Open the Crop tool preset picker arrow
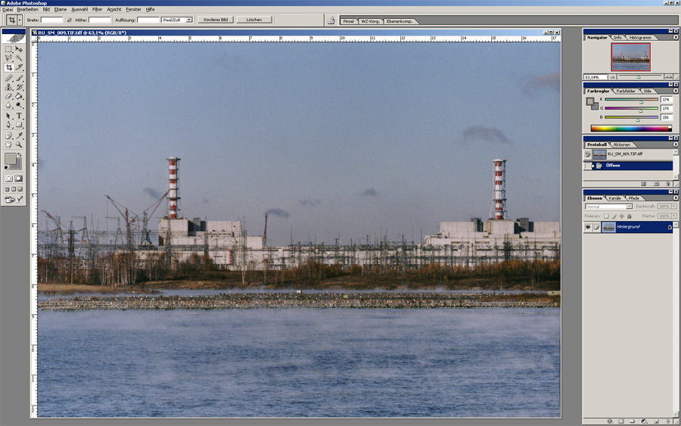Screen dimensions: 681x426 pyautogui.click(x=20, y=20)
